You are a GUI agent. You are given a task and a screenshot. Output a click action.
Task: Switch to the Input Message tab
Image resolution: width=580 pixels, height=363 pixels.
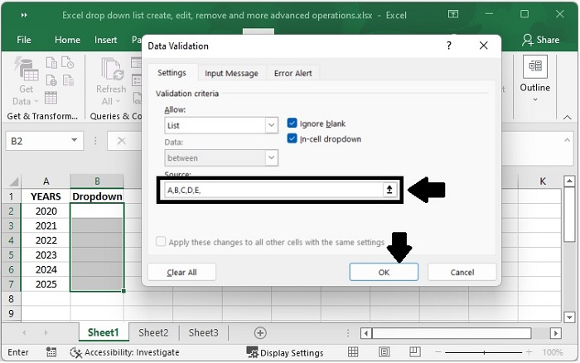(x=231, y=73)
